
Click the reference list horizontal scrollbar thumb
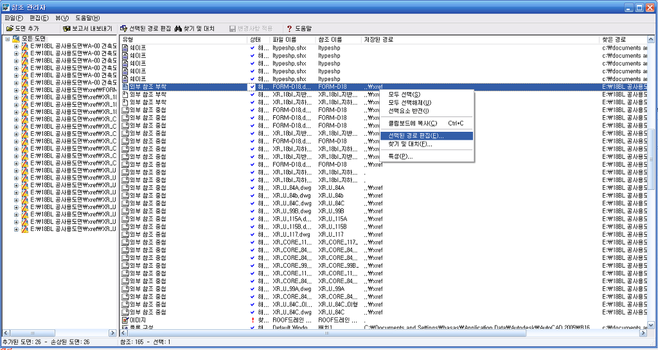[x=326, y=333]
